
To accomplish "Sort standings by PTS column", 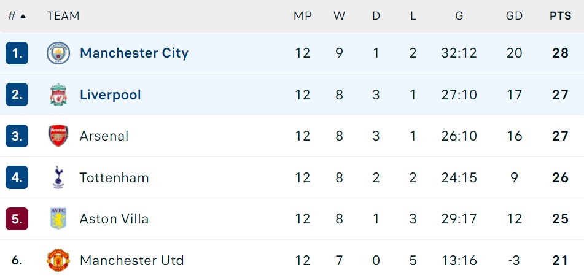I will (x=560, y=16).
